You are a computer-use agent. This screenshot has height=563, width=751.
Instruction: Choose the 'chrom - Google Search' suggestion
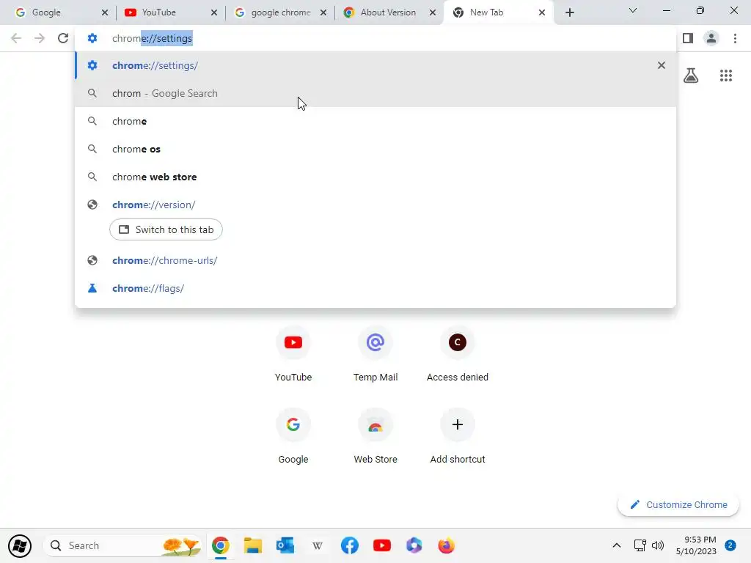pos(375,93)
